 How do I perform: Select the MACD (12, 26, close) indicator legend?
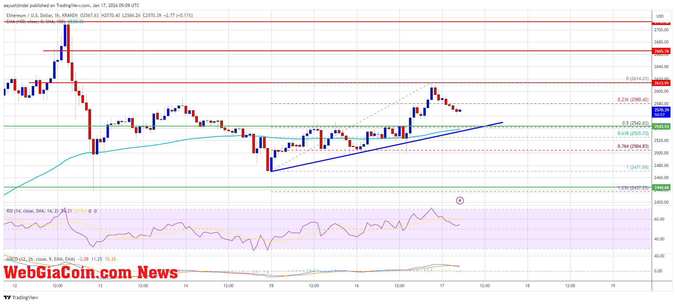(x=41, y=259)
